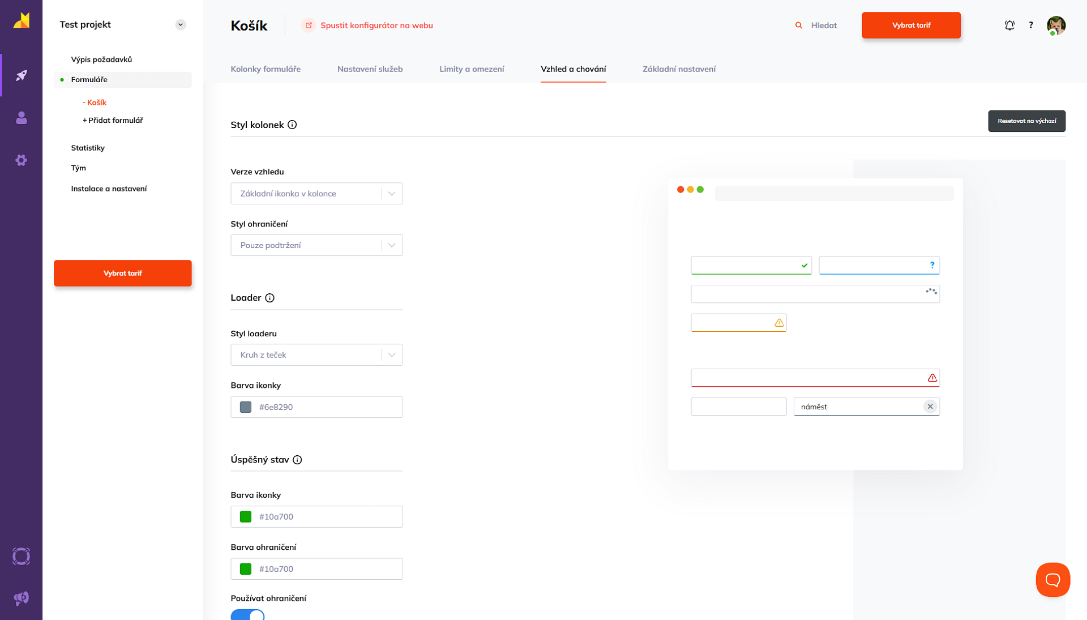The width and height of the screenshot is (1087, 620).
Task: Click the lifebuoy support icon
Action: pos(21,556)
